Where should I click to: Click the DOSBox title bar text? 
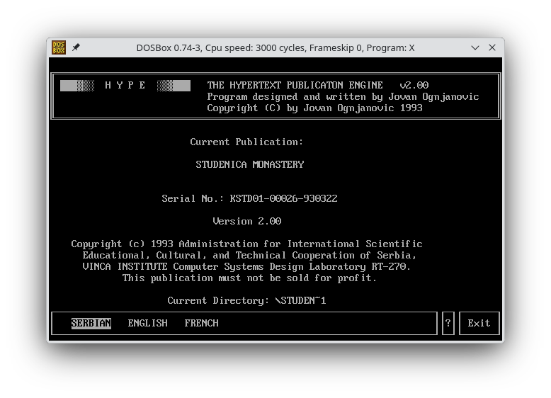point(275,47)
